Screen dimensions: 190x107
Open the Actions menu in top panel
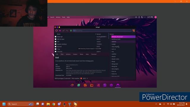pos(58,17)
